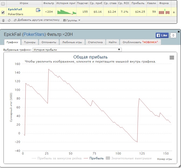The image size is (181, 168).
Task: Click the $2.24 average stake cell
Action: [x=112, y=12]
